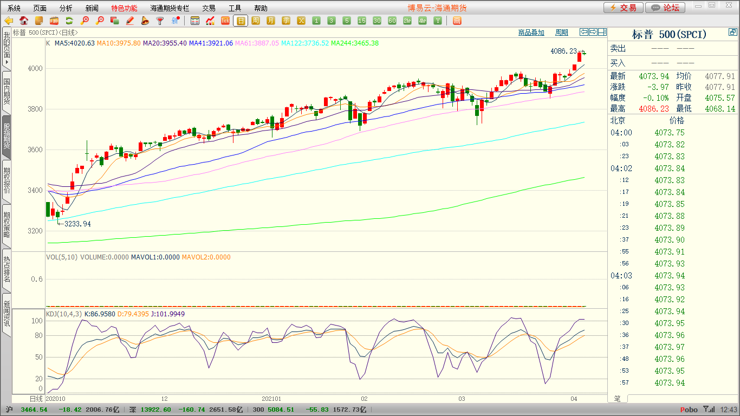
Task: Open the 周期 period link
Action: [x=562, y=32]
